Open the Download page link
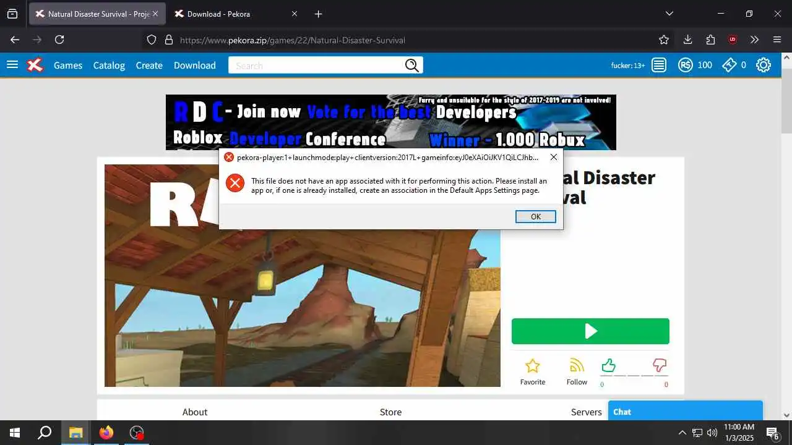Screen dimensions: 792x445 [195, 65]
